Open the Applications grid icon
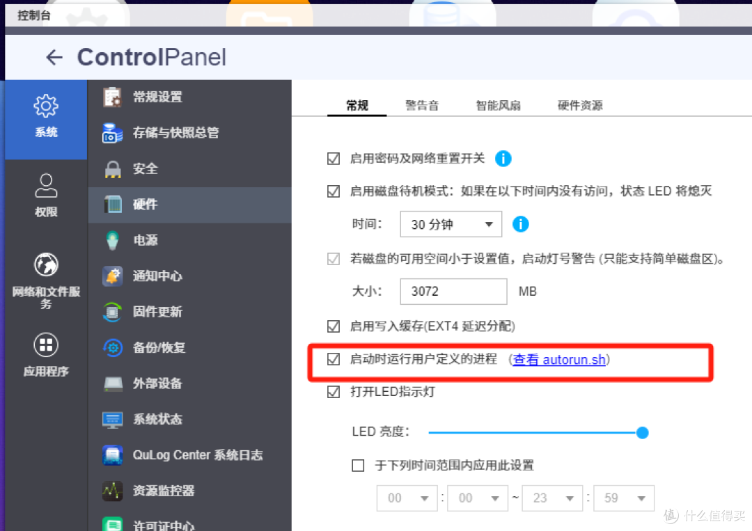Image resolution: width=752 pixels, height=531 pixels. 46,344
